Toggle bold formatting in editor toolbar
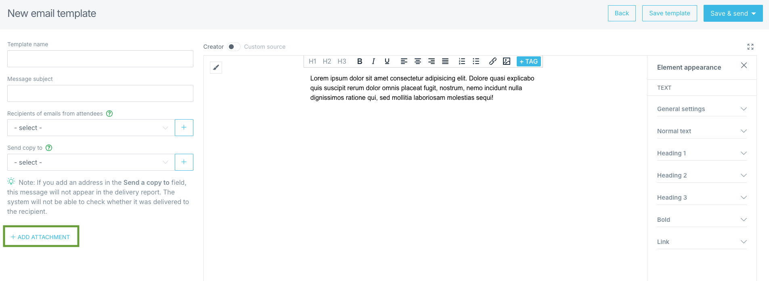This screenshot has width=769, height=281. coord(360,61)
